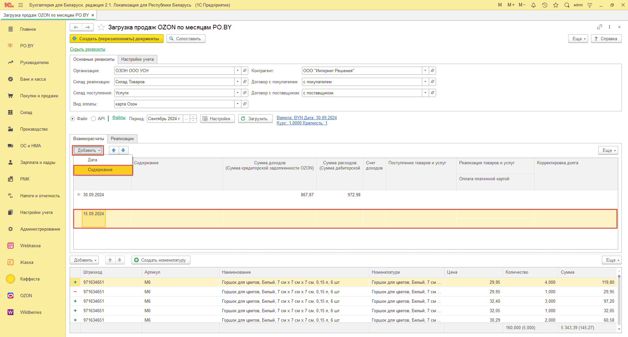Open the Справка help button

(606, 39)
